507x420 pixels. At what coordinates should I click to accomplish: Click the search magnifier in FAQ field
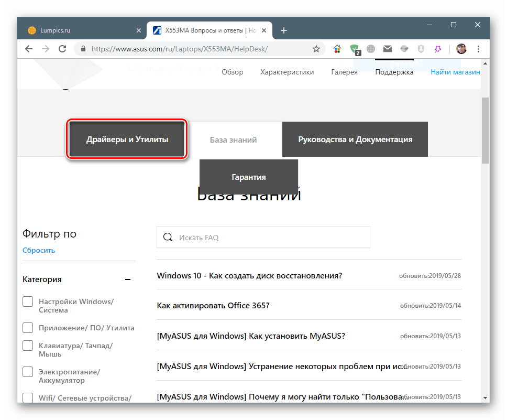(168, 238)
